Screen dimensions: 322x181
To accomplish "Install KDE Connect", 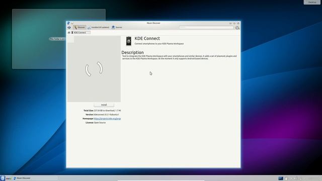I will click(104, 105).
